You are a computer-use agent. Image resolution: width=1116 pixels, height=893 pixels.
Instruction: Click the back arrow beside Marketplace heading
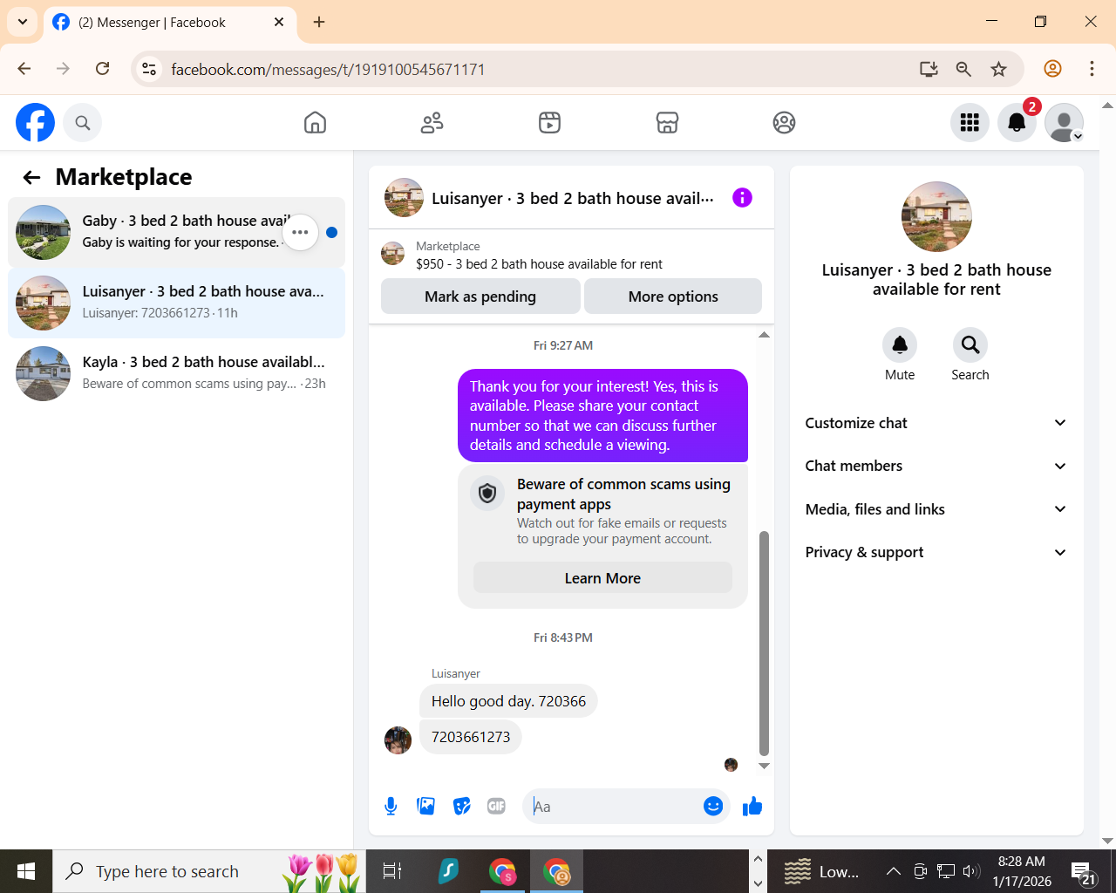click(32, 178)
